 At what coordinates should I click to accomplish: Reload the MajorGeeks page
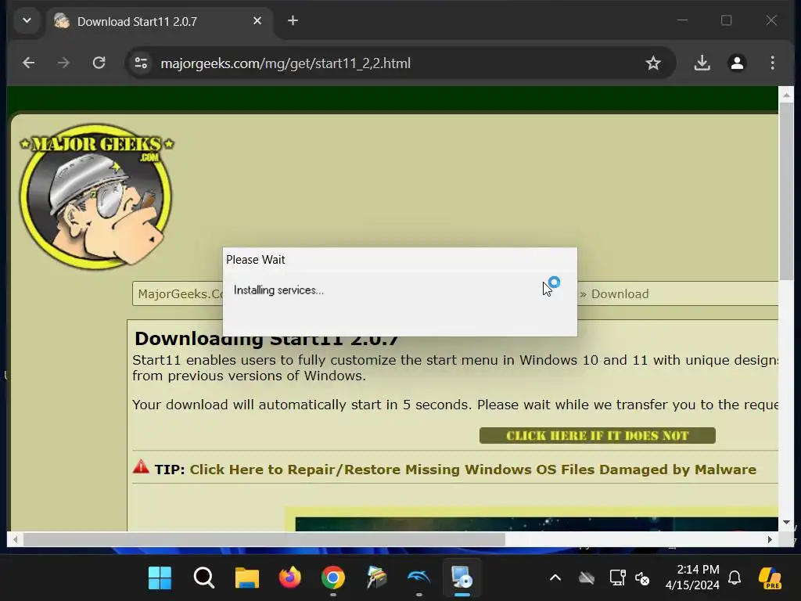point(99,63)
